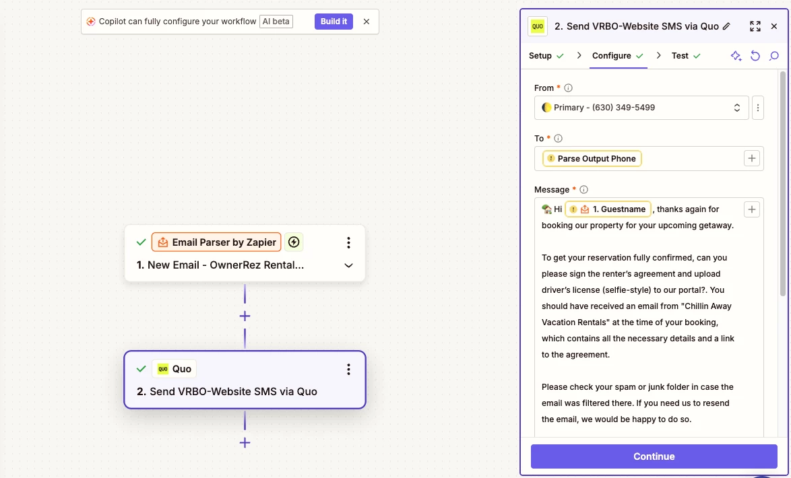Open vertical dots options beside From field

pyautogui.click(x=758, y=108)
